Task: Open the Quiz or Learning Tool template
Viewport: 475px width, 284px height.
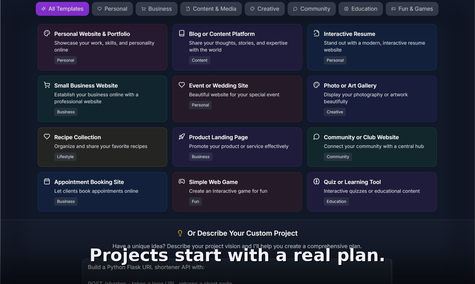Action: click(x=372, y=192)
